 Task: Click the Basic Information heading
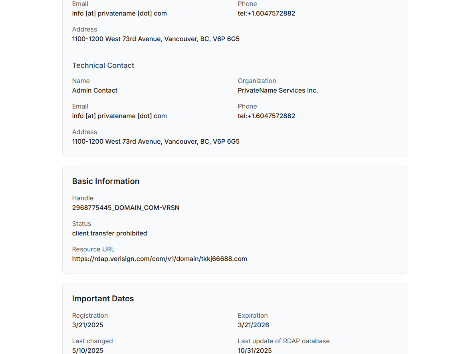tap(106, 181)
